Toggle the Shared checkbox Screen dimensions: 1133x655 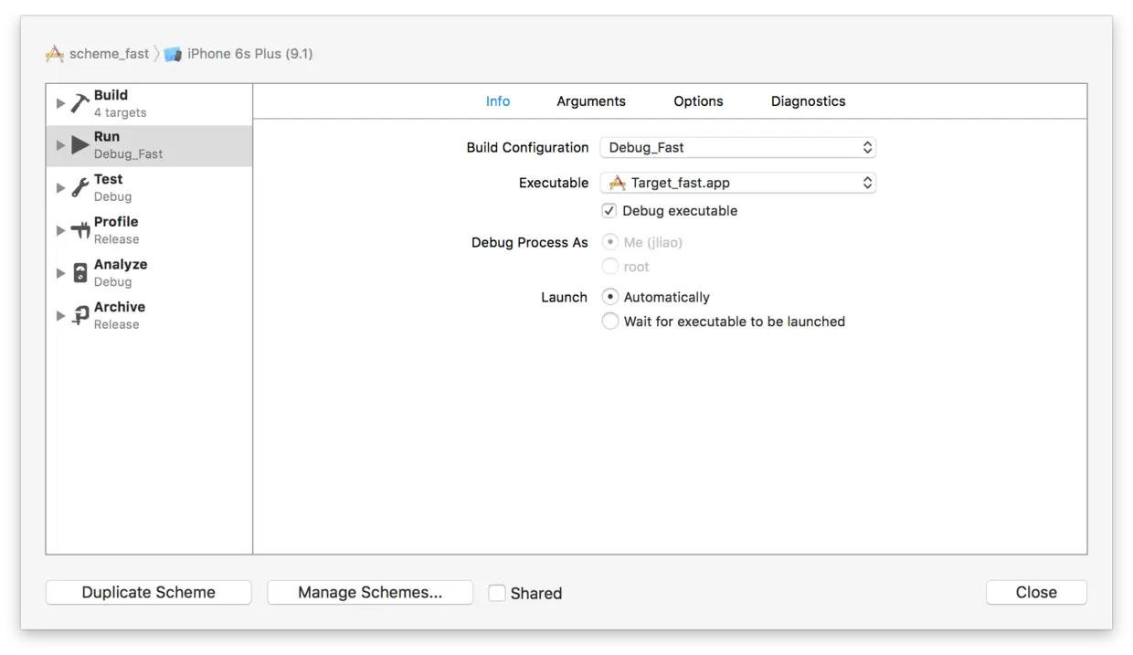click(x=497, y=593)
